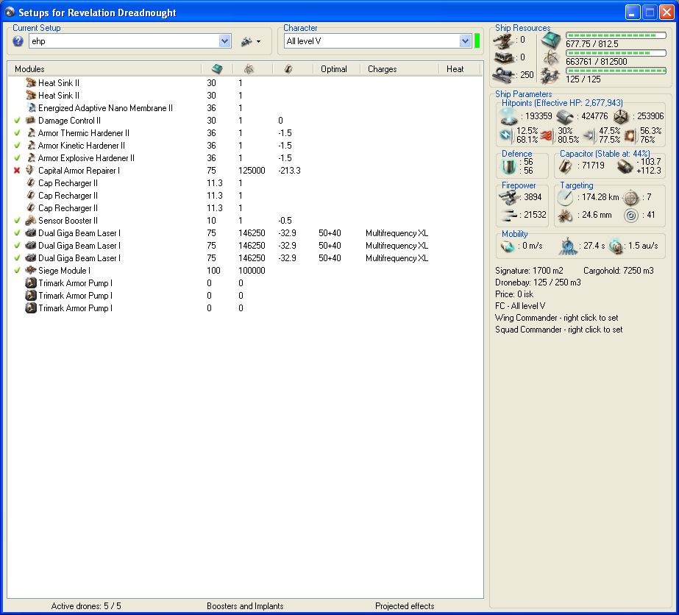
Task: Open the Boosters and Implants tab
Action: coord(245,606)
